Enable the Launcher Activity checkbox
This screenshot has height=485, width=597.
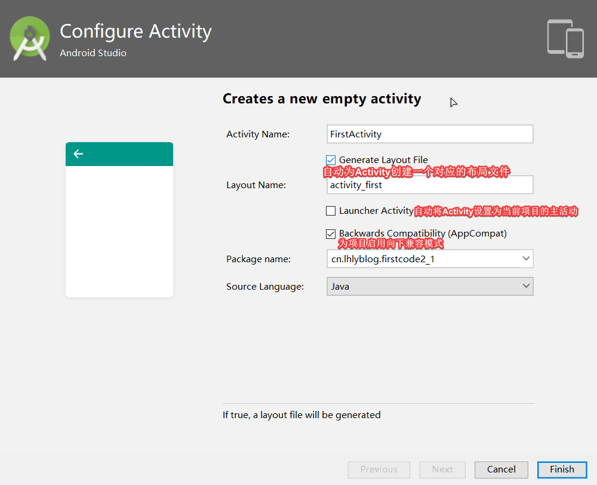pos(331,211)
